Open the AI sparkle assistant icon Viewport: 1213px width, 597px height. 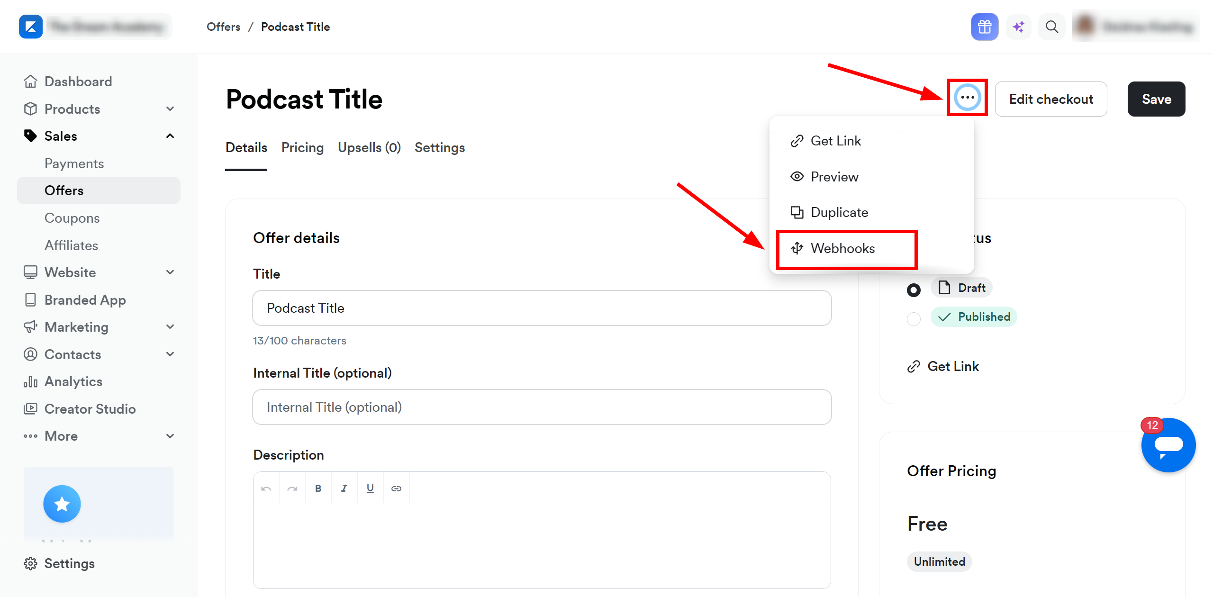(1018, 27)
